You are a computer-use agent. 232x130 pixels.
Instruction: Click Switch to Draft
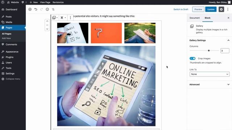click(181, 9)
